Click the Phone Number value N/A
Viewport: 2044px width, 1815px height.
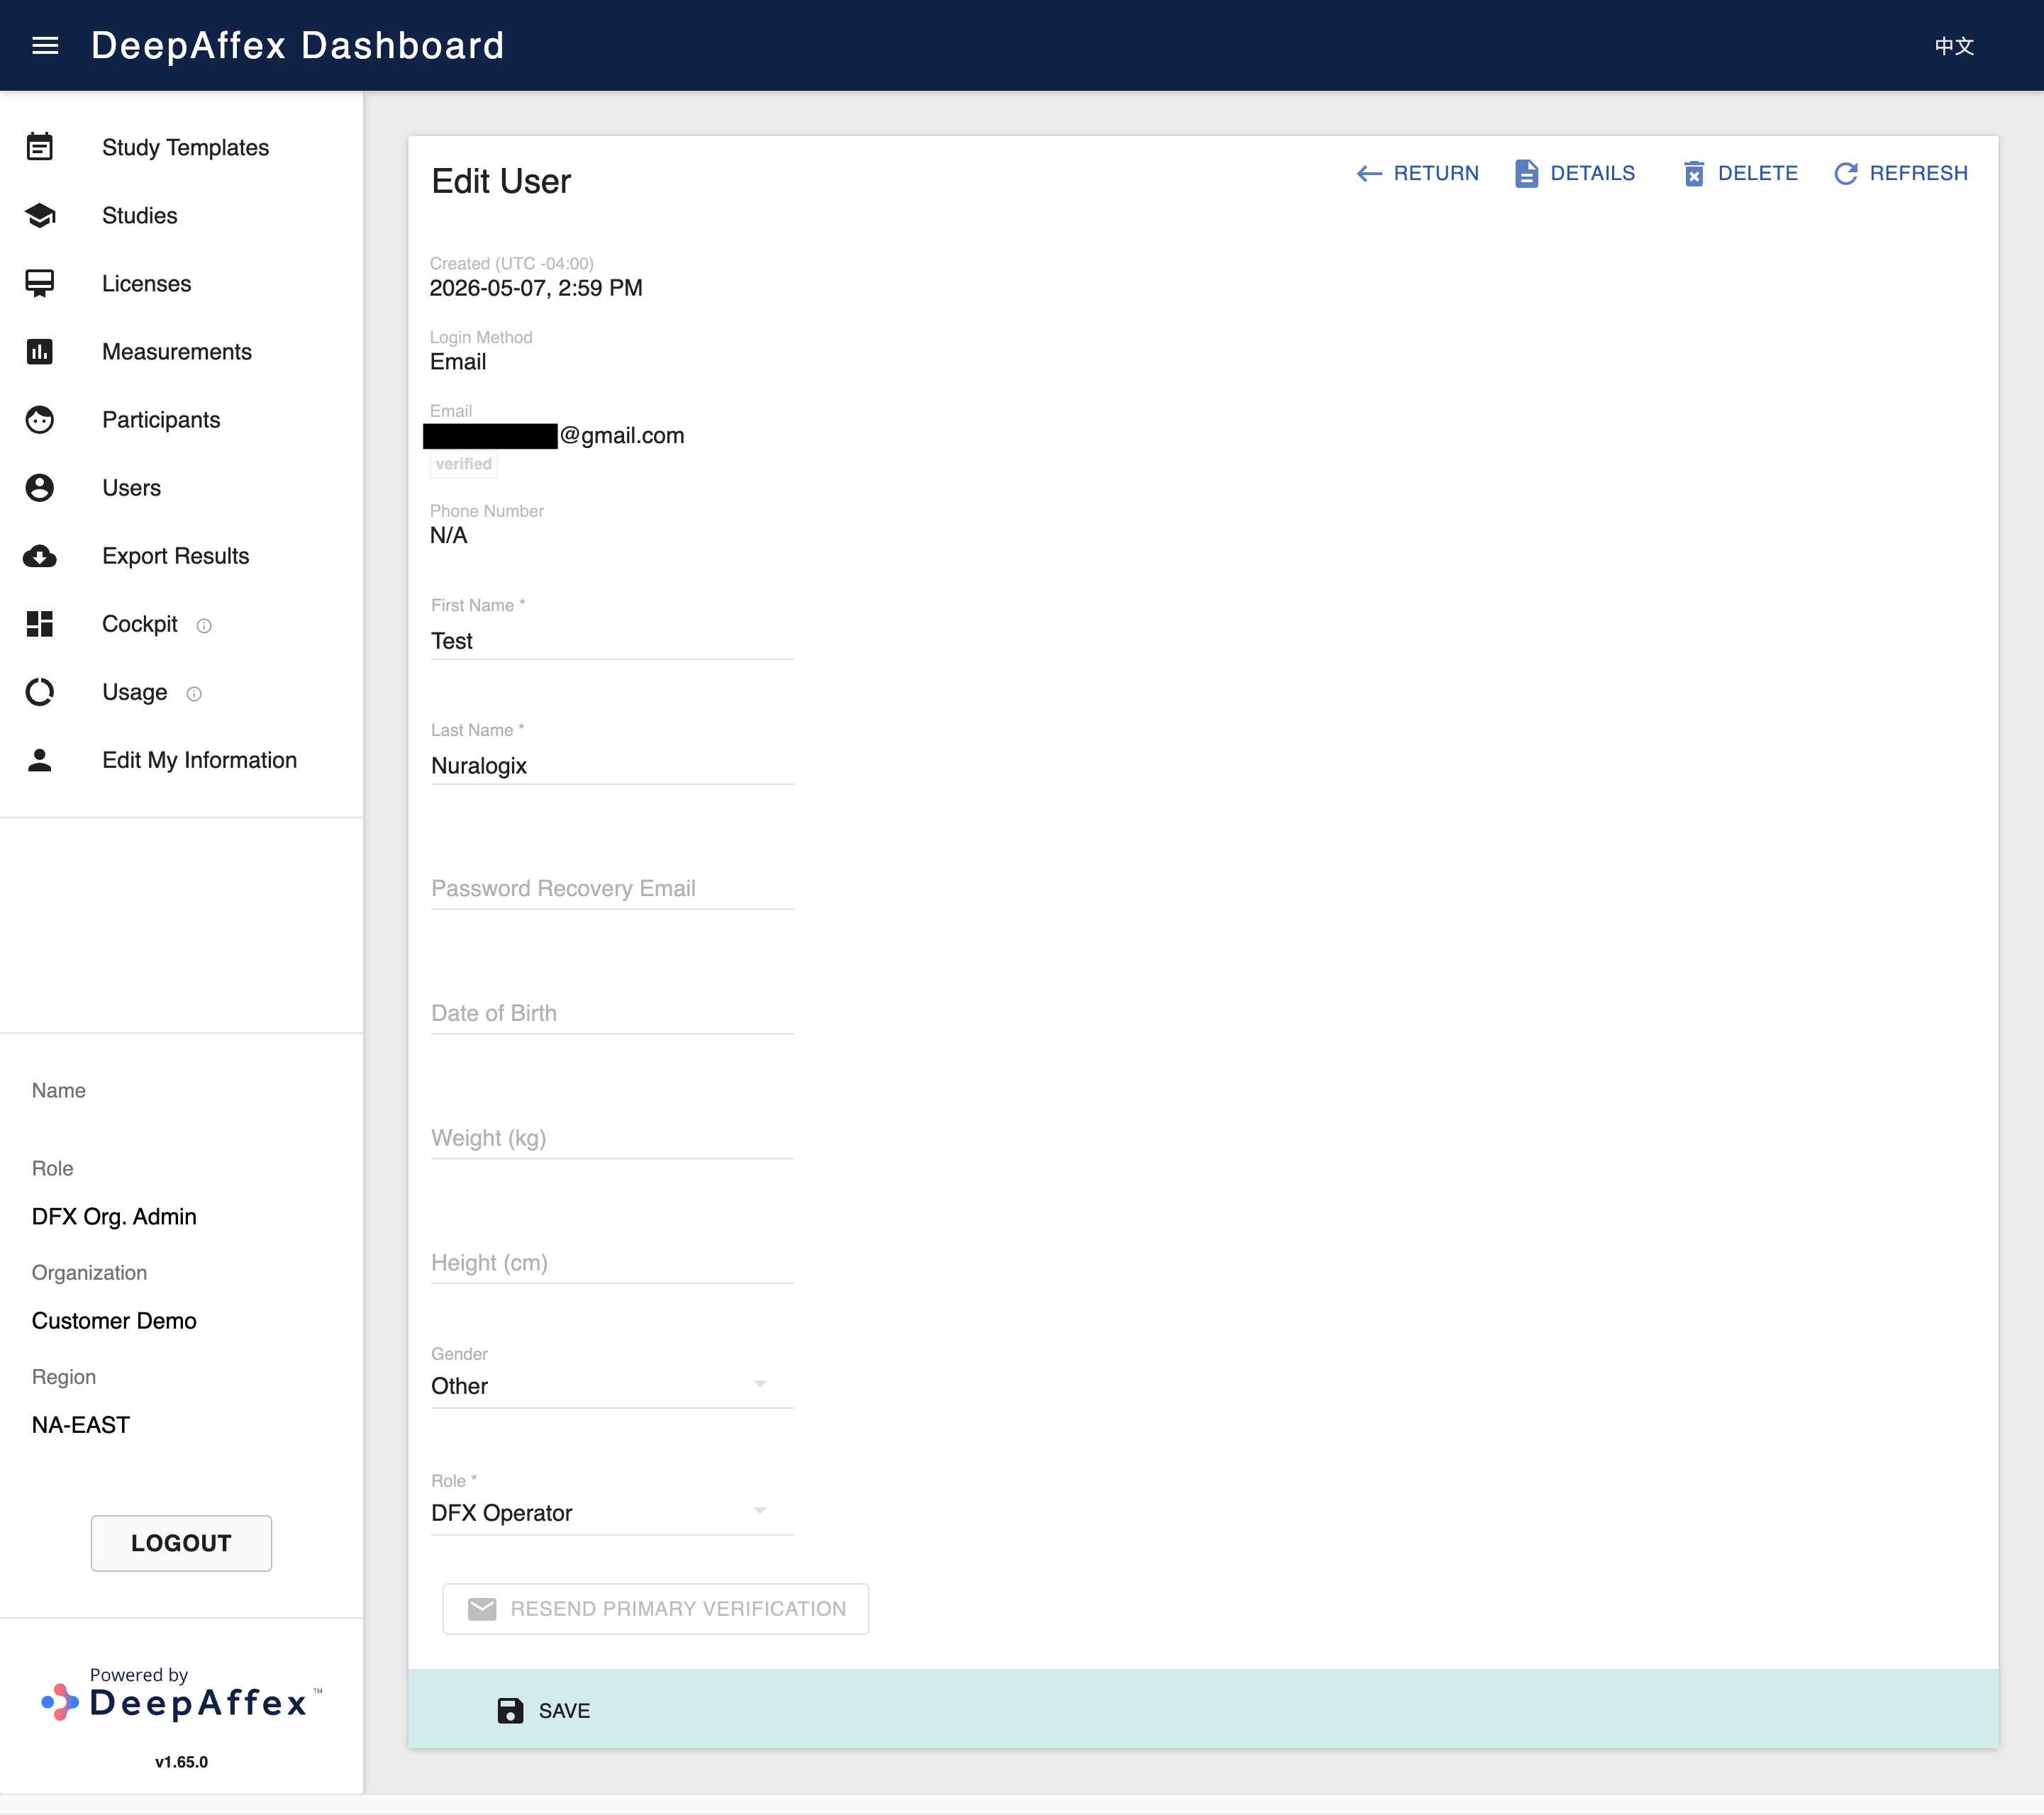448,536
